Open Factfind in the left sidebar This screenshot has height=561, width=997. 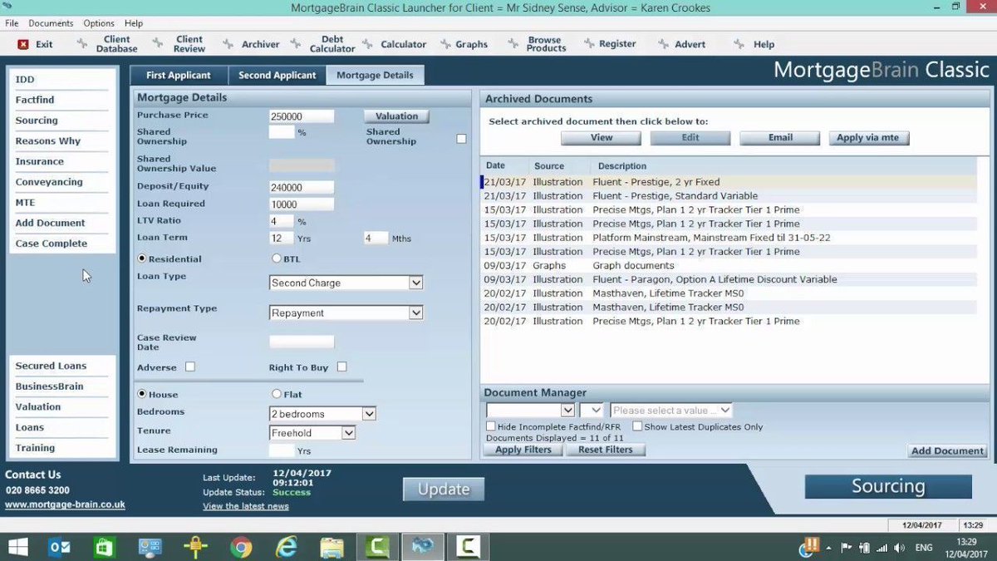[35, 100]
